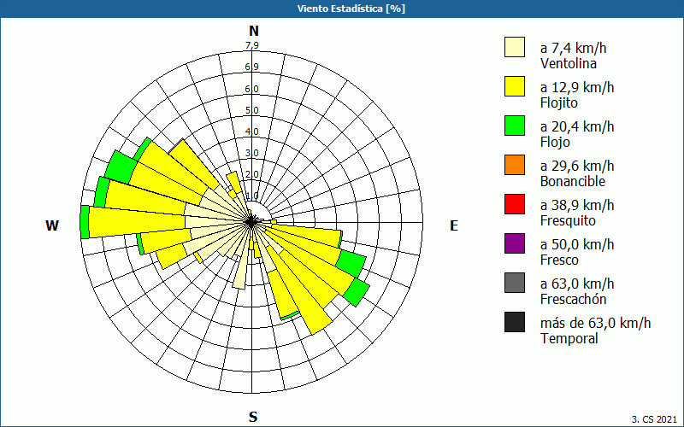The image size is (684, 427).
Task: Click the 'a 29,6 km/h' legend text
Action: click(x=577, y=166)
